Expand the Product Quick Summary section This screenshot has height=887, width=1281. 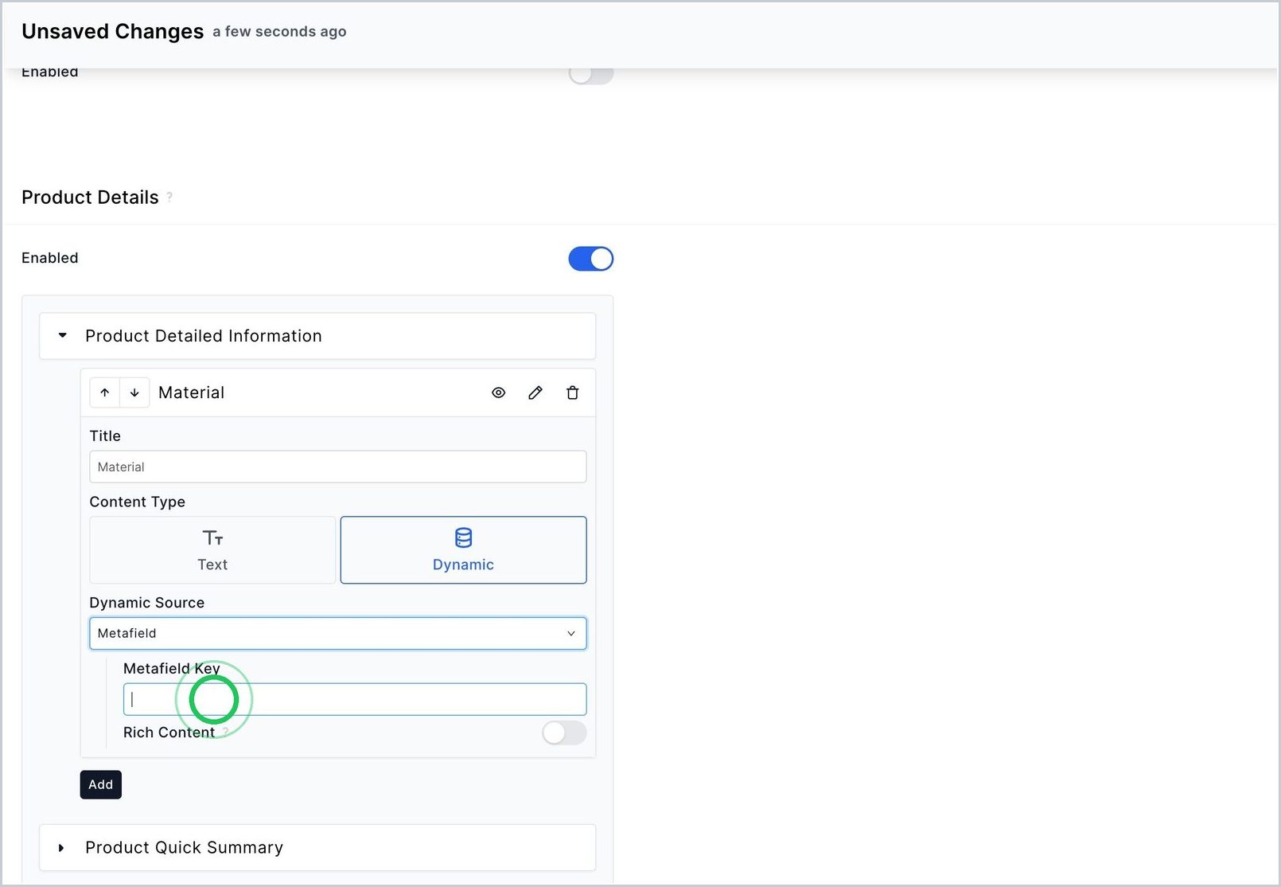[x=317, y=848]
